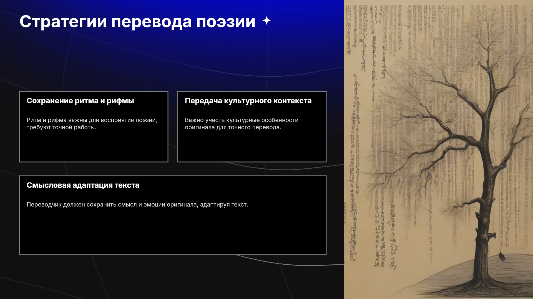The image size is (533, 299).
Task: Select the 'Передача культурного контекста' heading
Action: (x=248, y=101)
